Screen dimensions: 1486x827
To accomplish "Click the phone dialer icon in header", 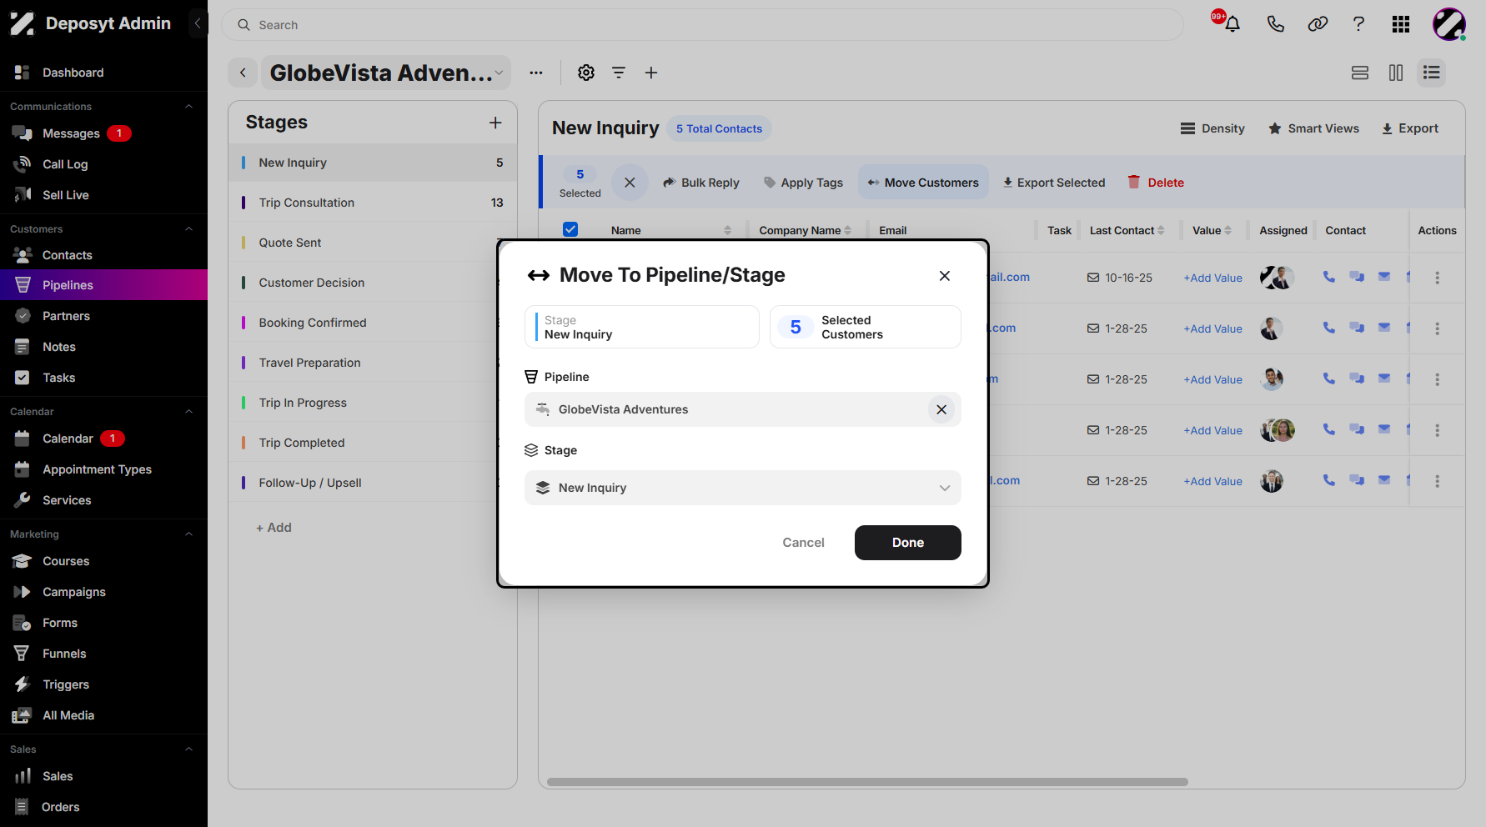I will (1275, 24).
